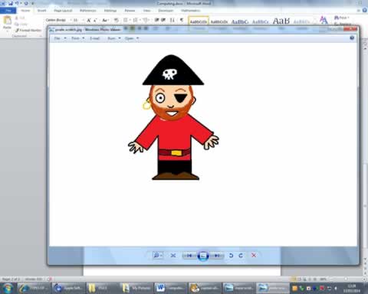Click the Photo Viewer help icon

pos(352,38)
